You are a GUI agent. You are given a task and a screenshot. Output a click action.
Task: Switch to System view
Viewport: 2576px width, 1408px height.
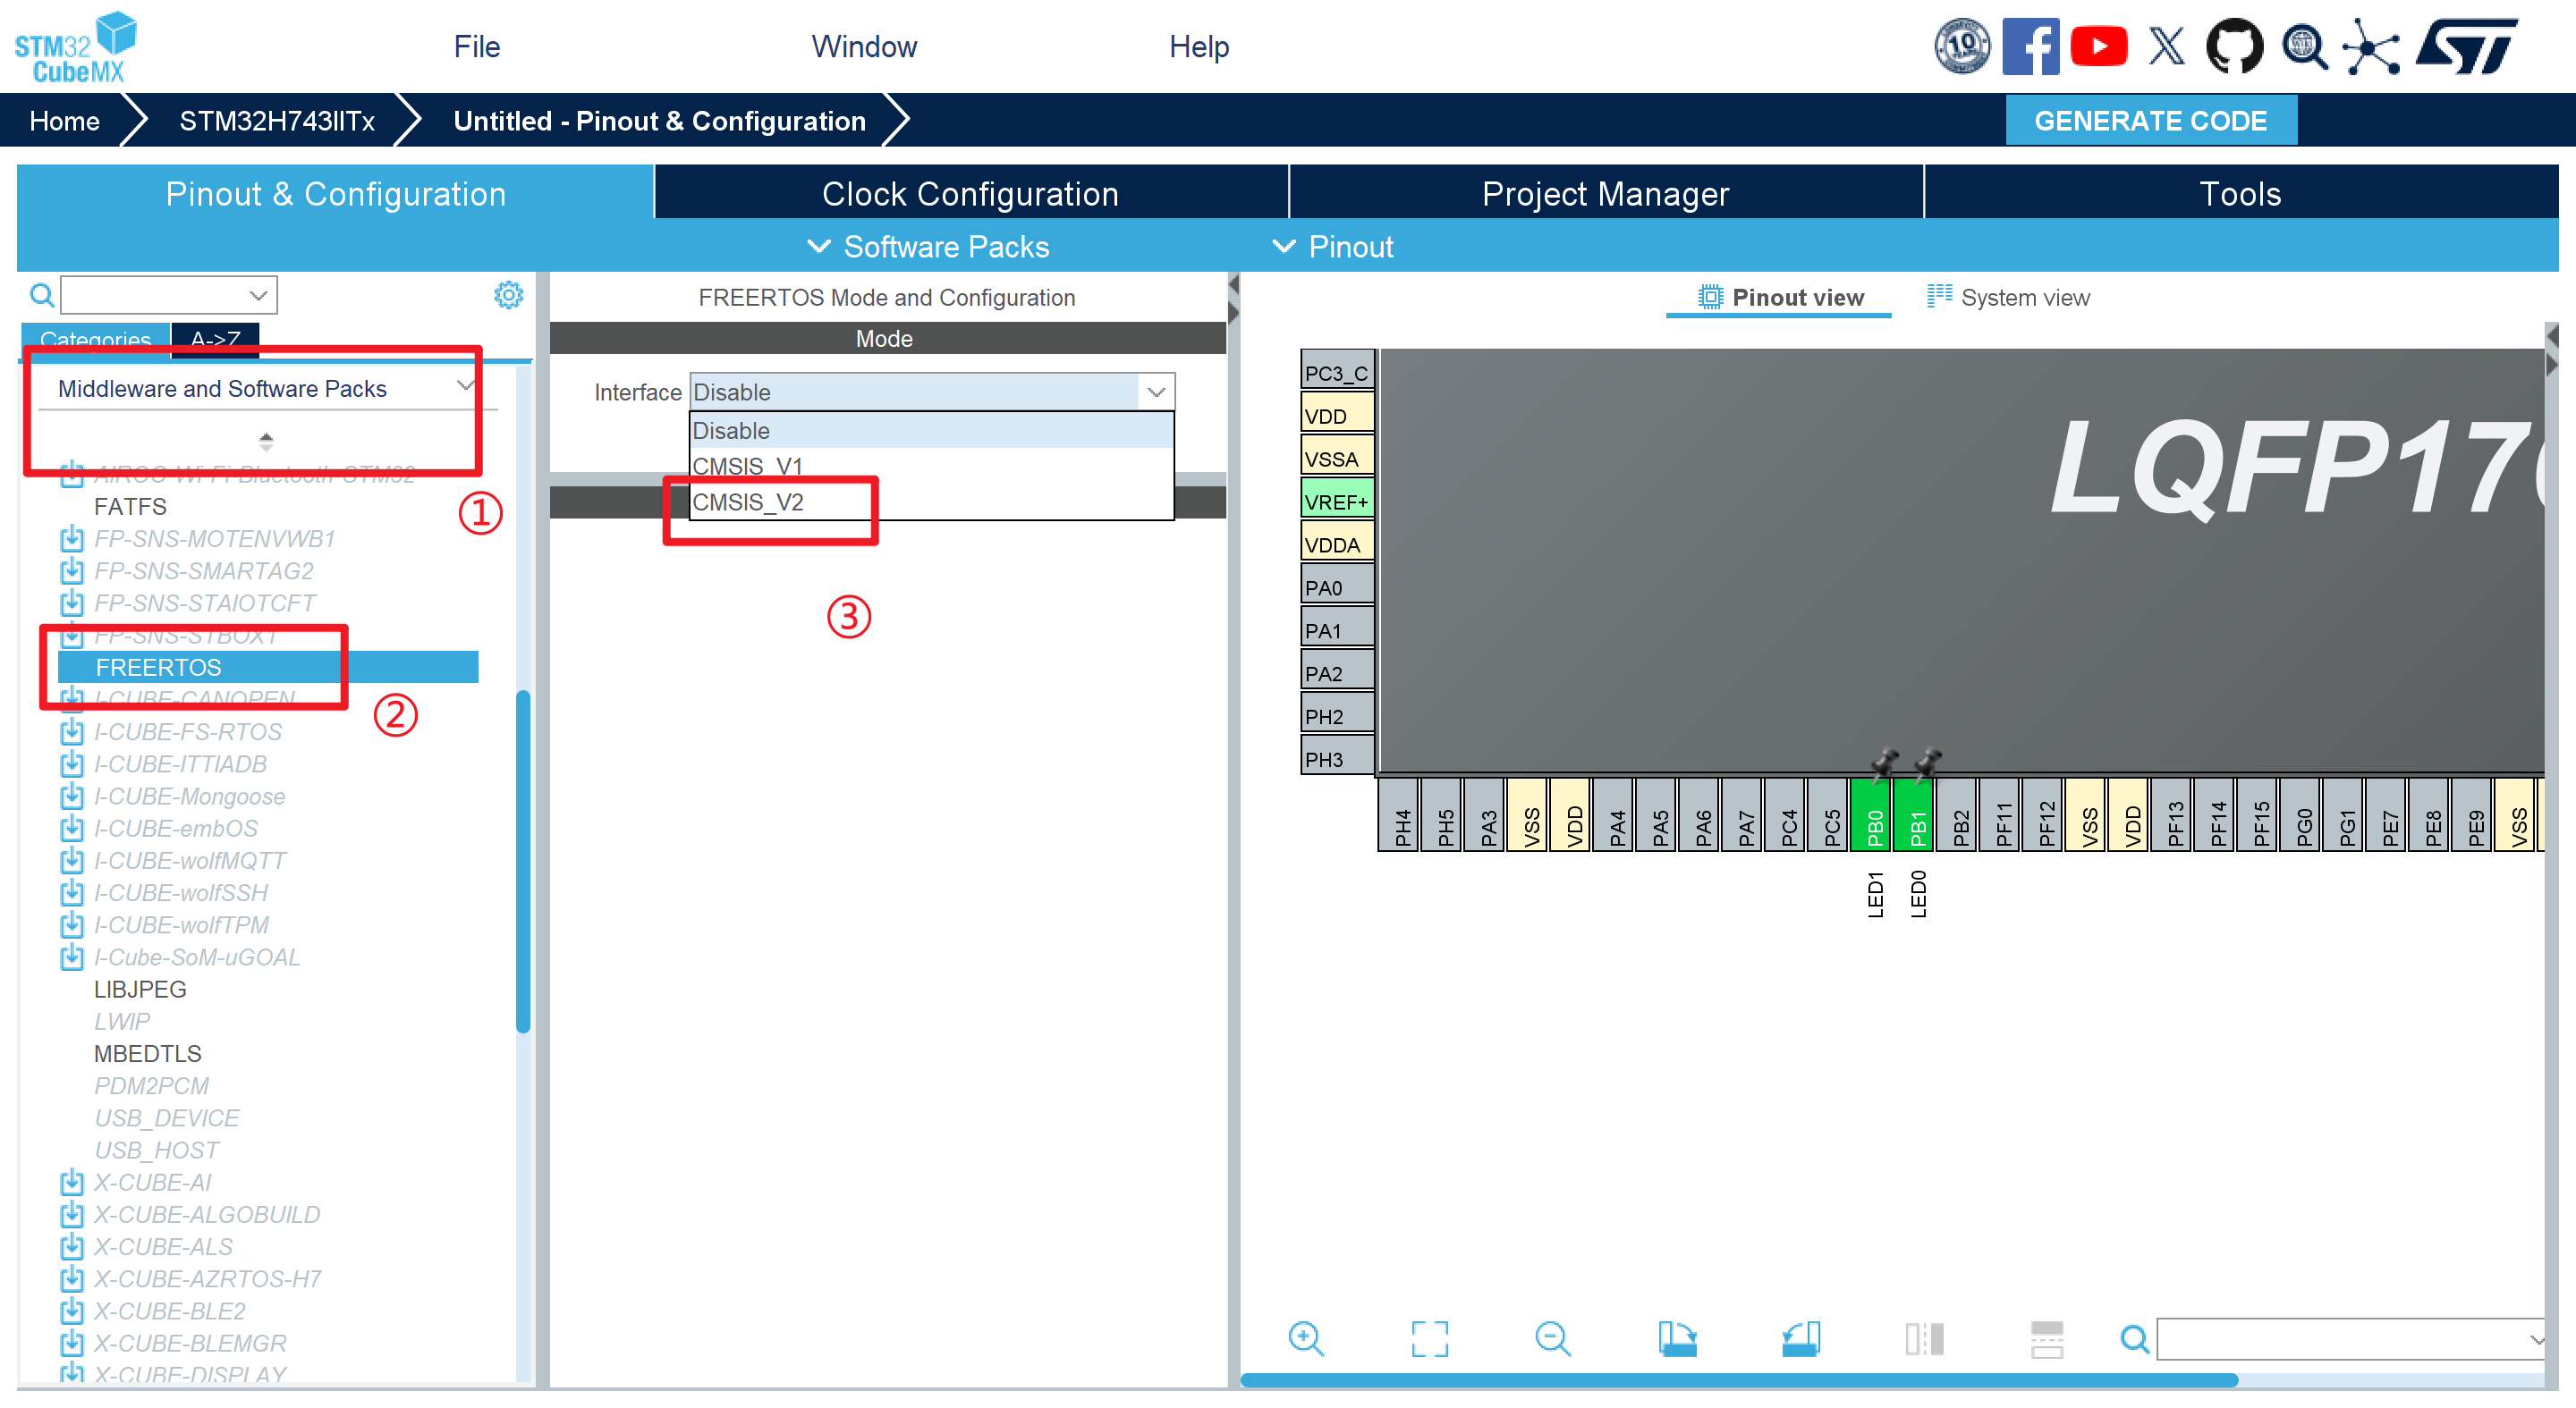coord(2008,297)
